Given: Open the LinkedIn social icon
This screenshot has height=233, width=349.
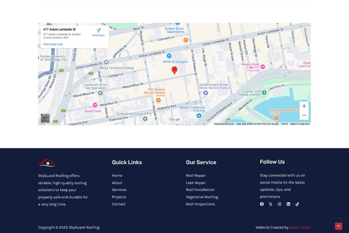Looking at the screenshot, I should pos(288,204).
